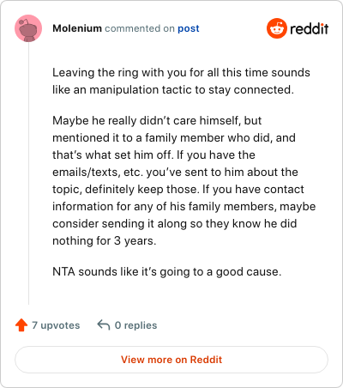This screenshot has width=343, height=388.
Task: Click the 'Maybe he really didn't care' paragraph
Action: point(184,180)
